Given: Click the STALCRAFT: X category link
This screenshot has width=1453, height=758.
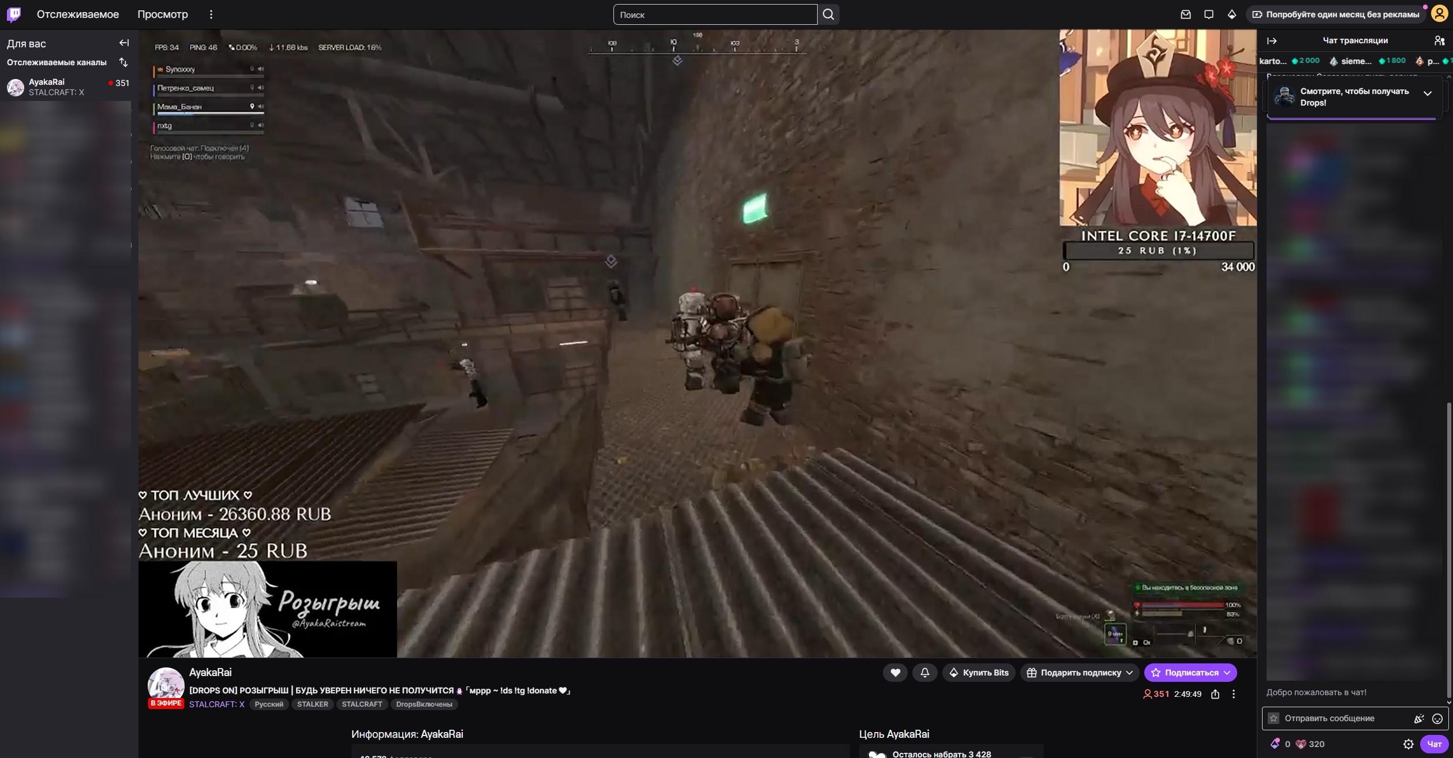Looking at the screenshot, I should (x=216, y=704).
